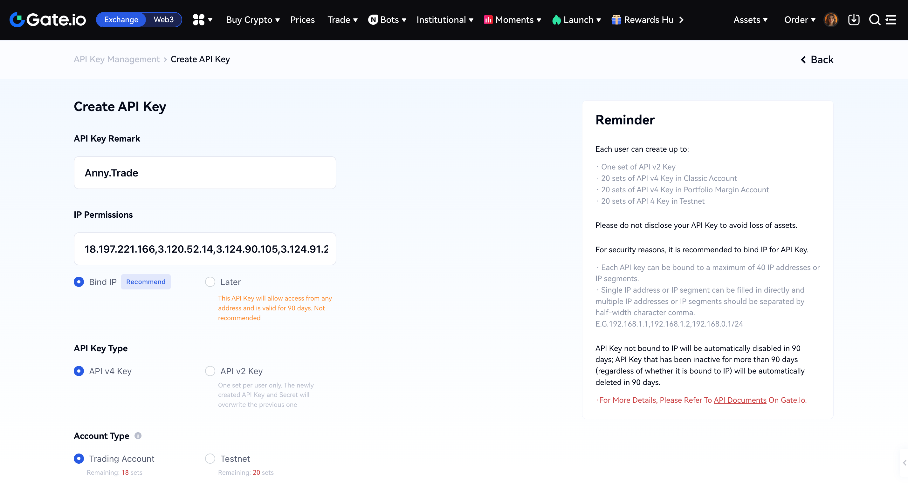The height and width of the screenshot is (497, 908).
Task: Switch to the Web3 tab
Action: [x=163, y=19]
